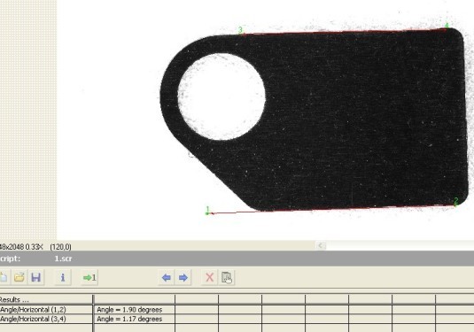The width and height of the screenshot is (474, 332).
Task: Go to previous step with left arrow
Action: (x=167, y=277)
